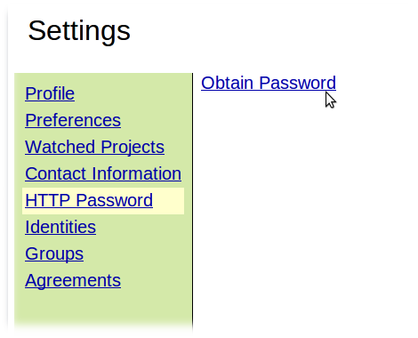Click the vertical divider beside sidebar
The width and height of the screenshot is (418, 338).
coord(192,202)
